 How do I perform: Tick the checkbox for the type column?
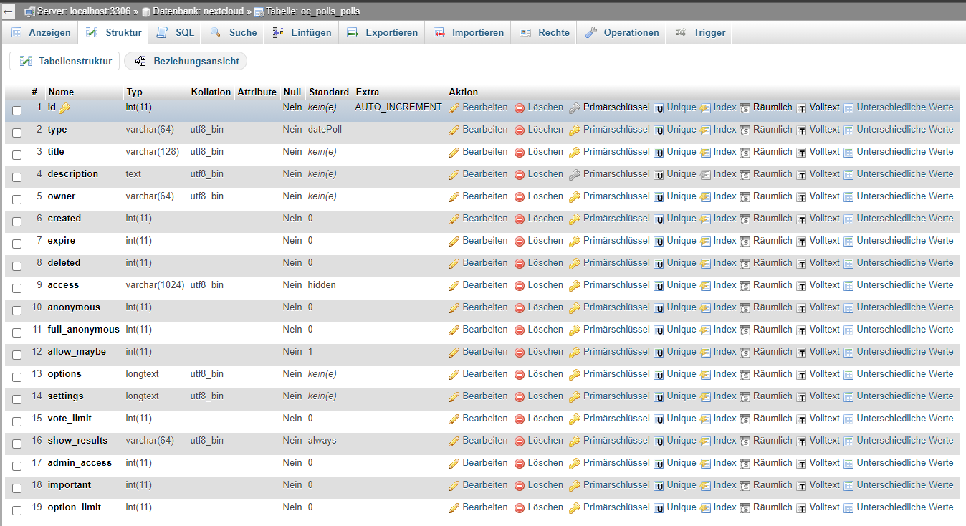(16, 133)
